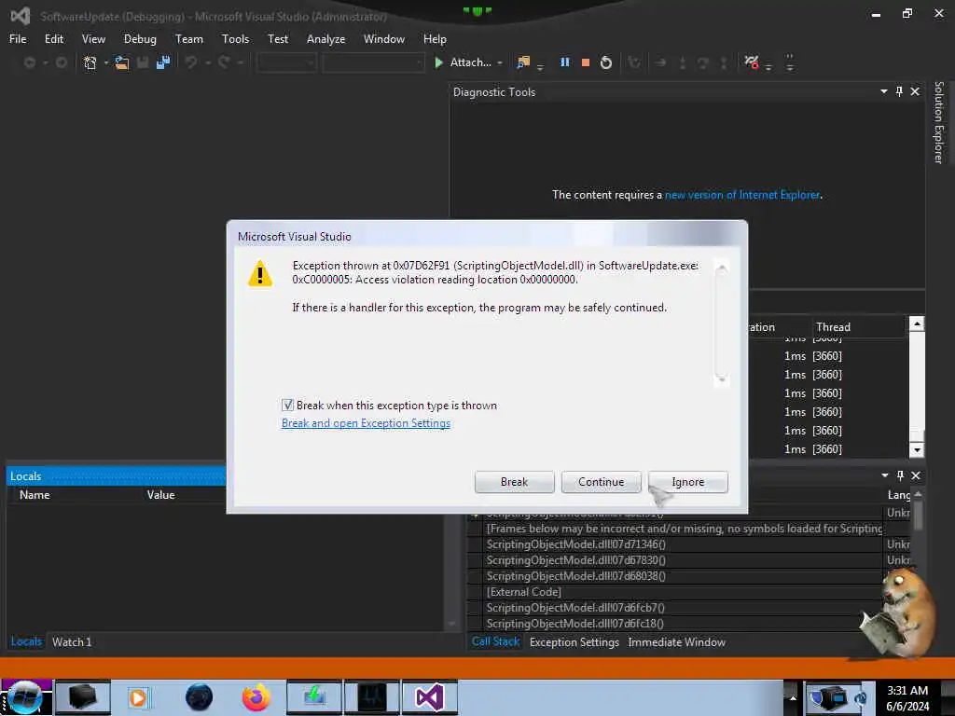Show hidden system tray icons
Screen dimensions: 955x716
[793, 697]
